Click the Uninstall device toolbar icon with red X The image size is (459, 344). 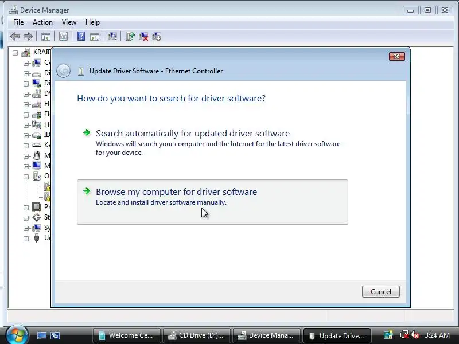click(x=143, y=36)
